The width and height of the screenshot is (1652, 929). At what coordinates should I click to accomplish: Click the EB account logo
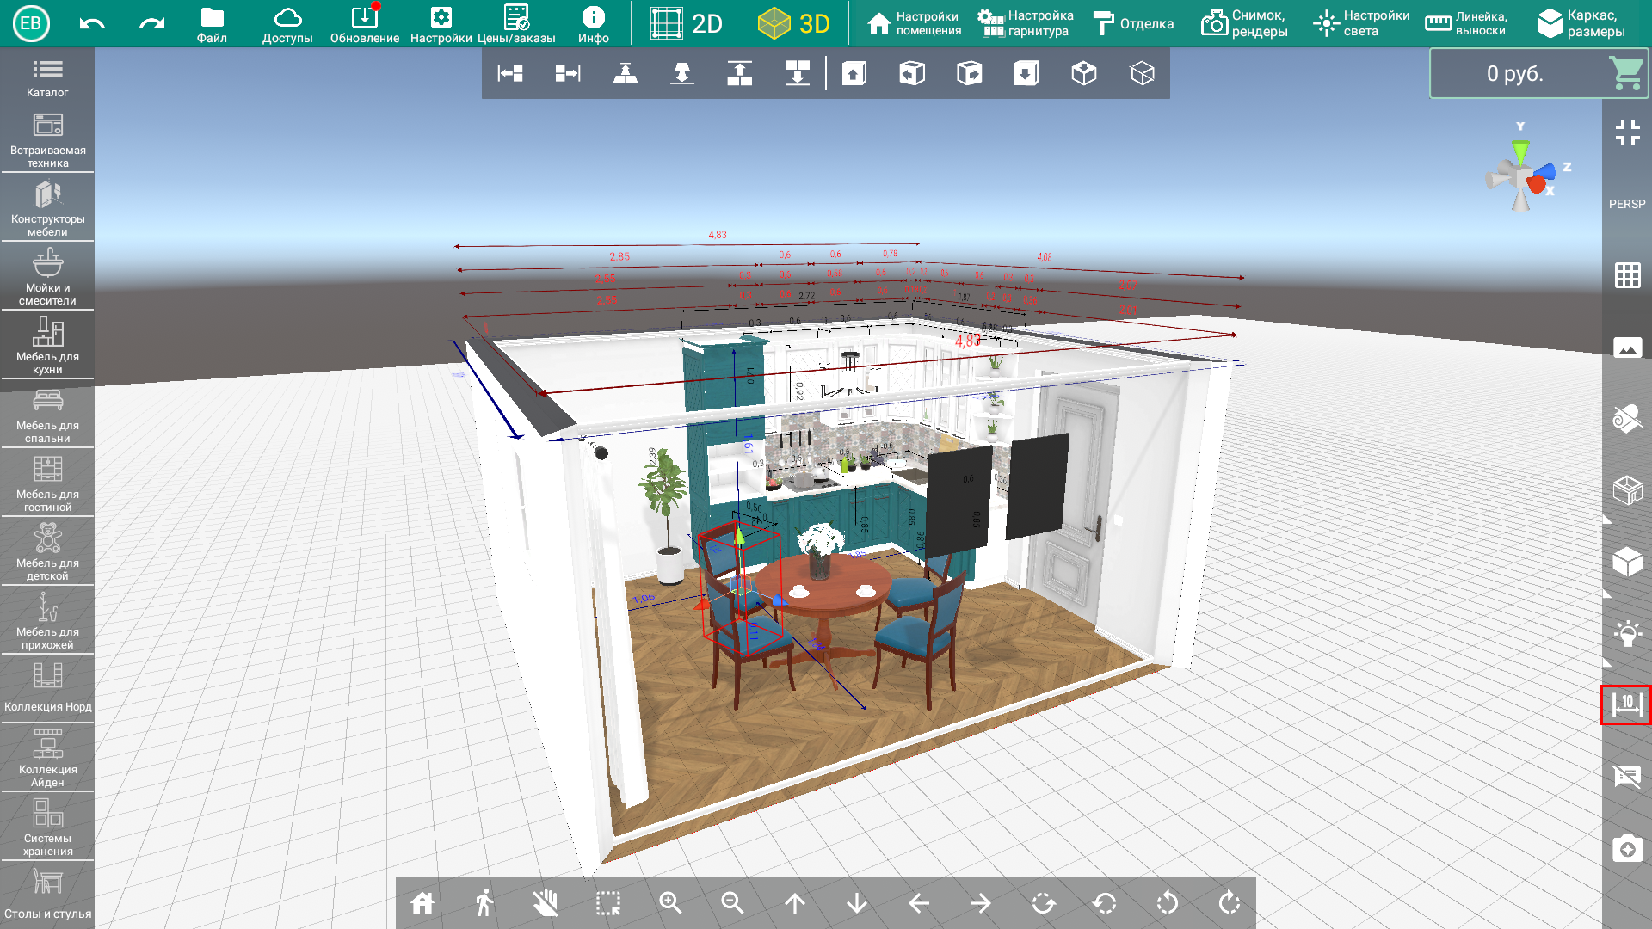click(31, 23)
